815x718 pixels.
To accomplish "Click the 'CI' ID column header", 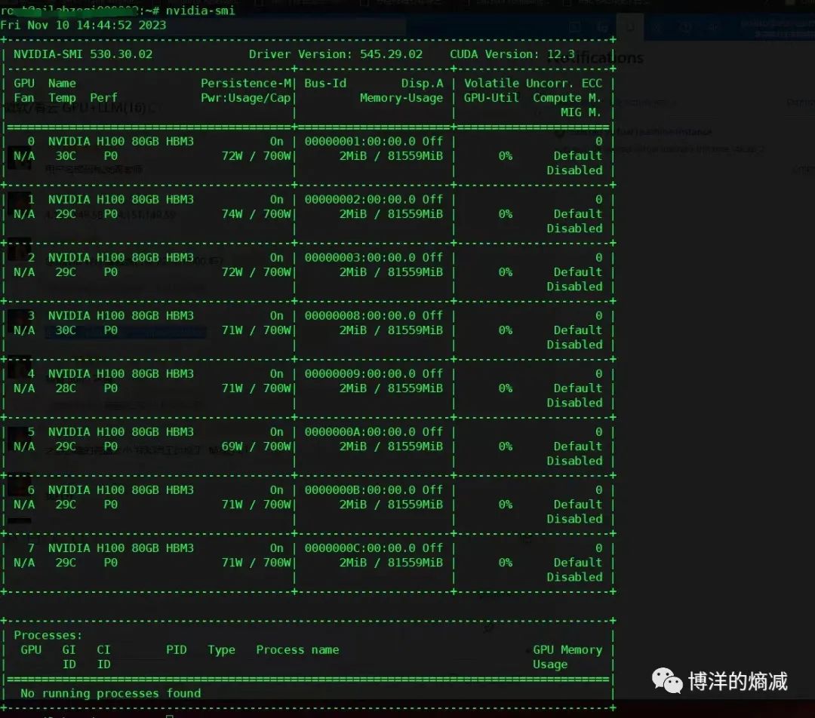I will pos(103,650).
